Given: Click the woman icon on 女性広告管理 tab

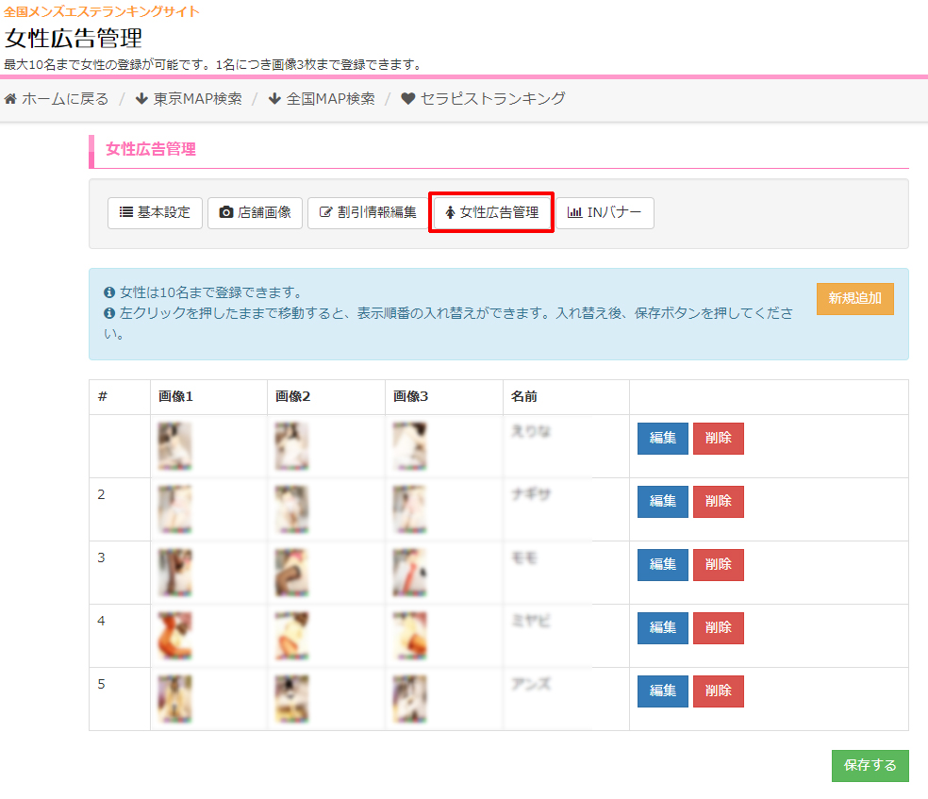Looking at the screenshot, I should pyautogui.click(x=451, y=212).
